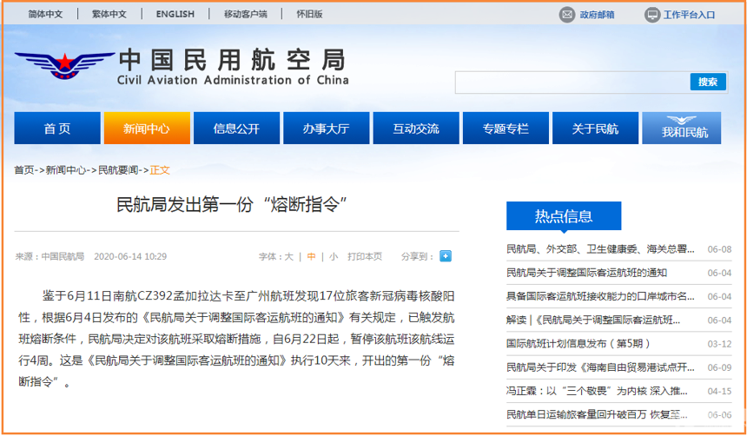The width and height of the screenshot is (747, 436).
Task: Open the 工作平台入口 link
Action: click(690, 15)
